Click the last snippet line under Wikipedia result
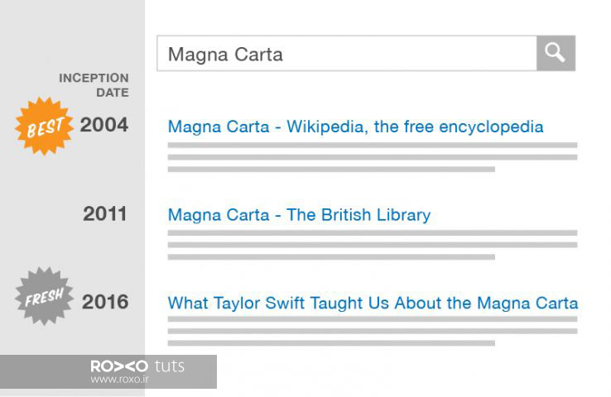The image size is (611, 397). (331, 170)
